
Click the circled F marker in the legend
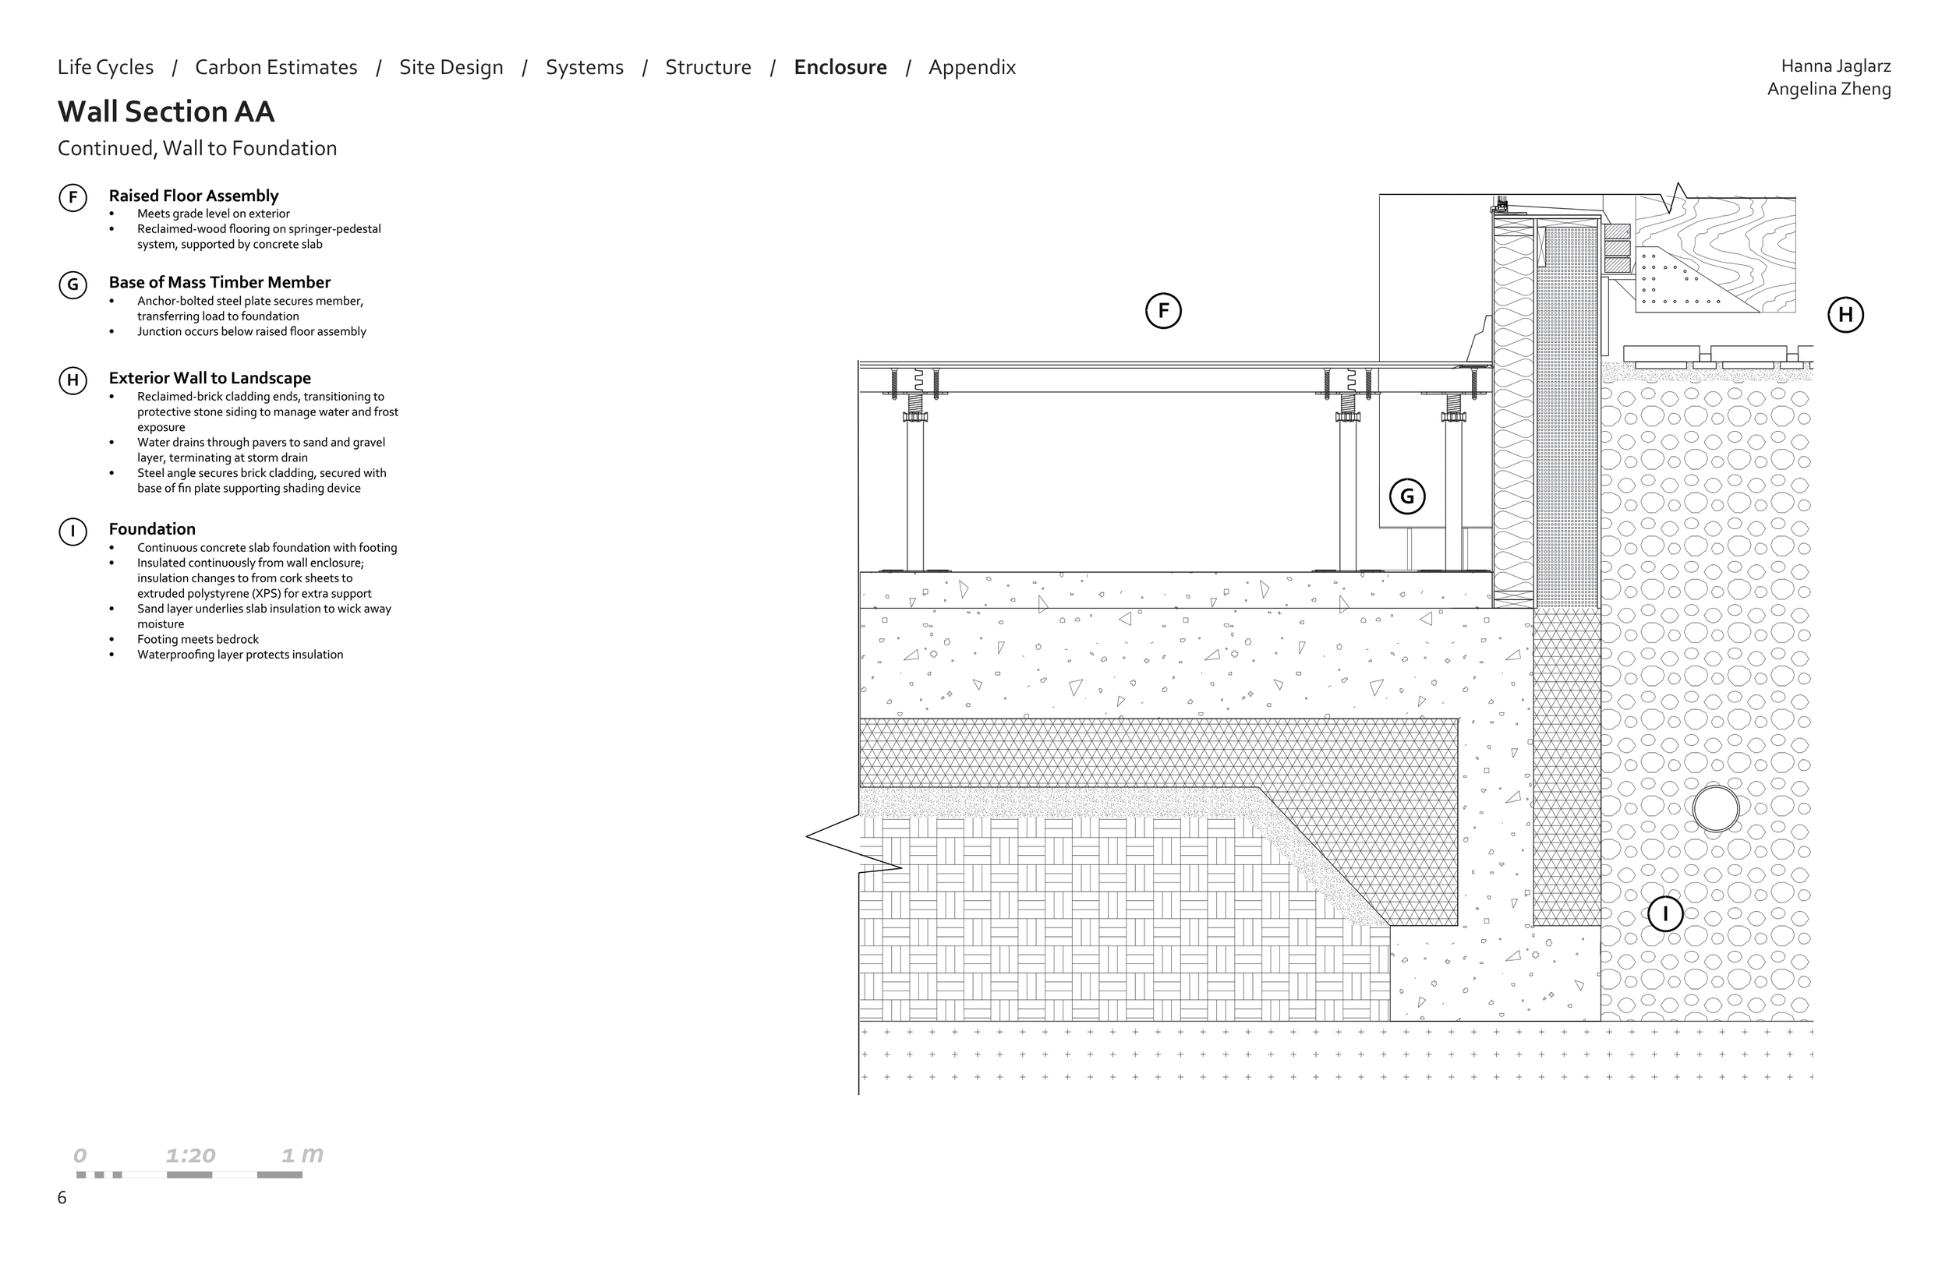(x=73, y=198)
